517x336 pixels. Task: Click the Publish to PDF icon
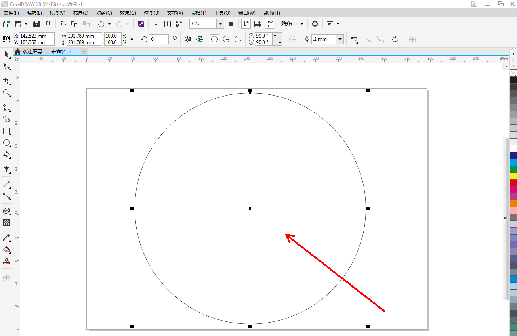(179, 24)
